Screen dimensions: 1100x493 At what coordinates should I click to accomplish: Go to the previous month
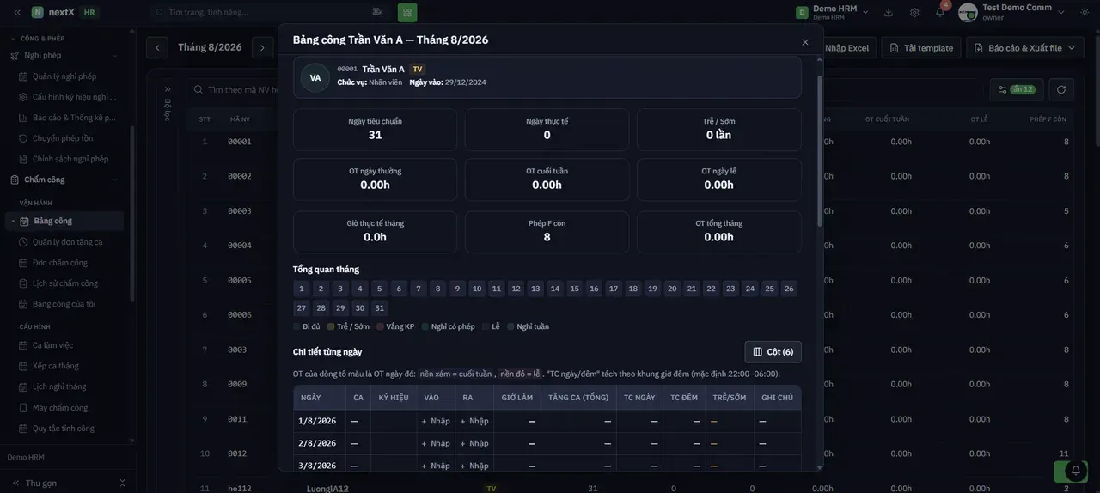coord(157,48)
